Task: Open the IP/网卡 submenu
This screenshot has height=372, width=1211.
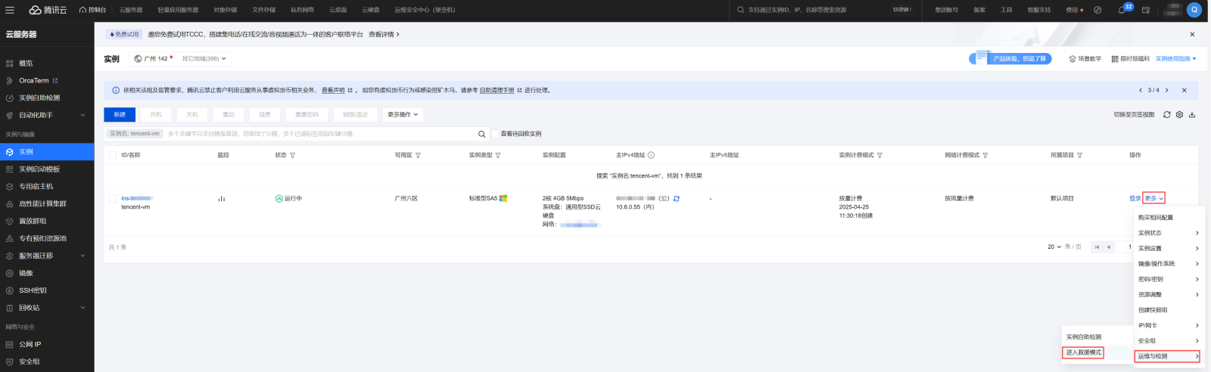Action: [1168, 325]
